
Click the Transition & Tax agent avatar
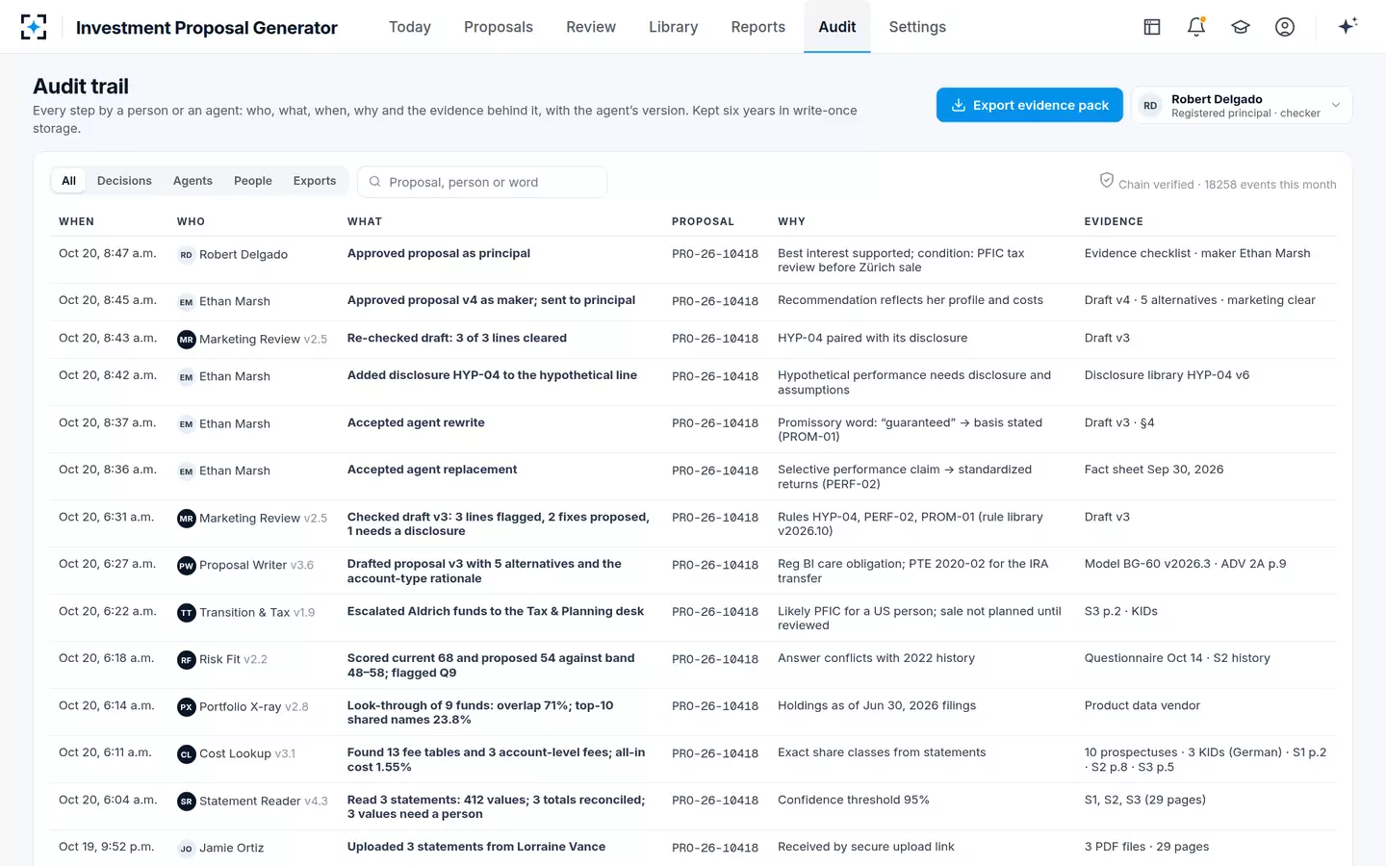point(187,613)
